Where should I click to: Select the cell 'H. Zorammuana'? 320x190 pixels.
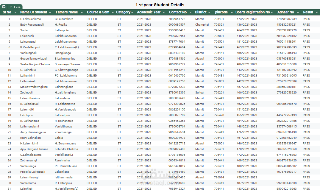65,144
